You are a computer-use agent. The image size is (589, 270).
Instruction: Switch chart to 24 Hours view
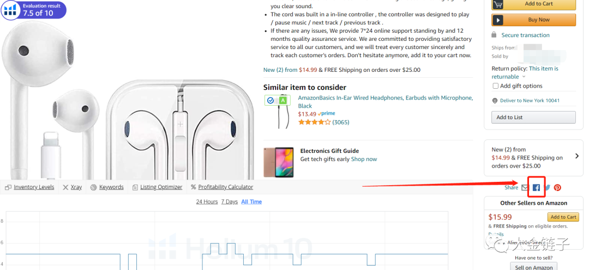click(207, 202)
